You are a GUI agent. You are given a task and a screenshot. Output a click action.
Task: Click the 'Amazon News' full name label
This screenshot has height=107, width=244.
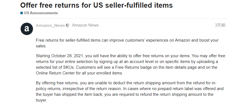(85, 25)
